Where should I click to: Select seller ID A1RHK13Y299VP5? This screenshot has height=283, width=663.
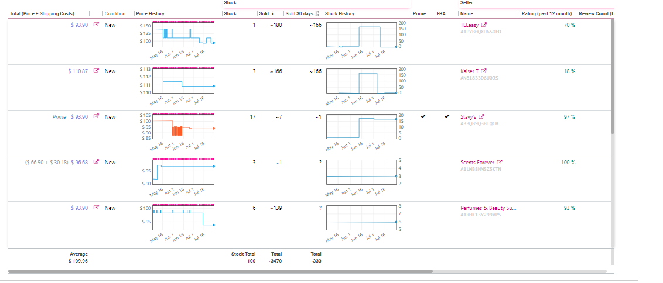481,215
